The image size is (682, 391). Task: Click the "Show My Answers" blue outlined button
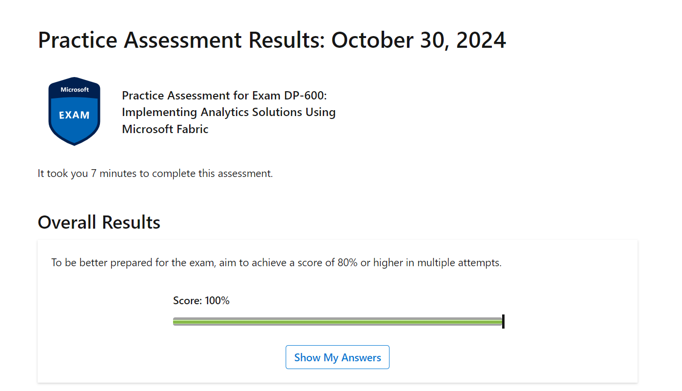coord(337,357)
